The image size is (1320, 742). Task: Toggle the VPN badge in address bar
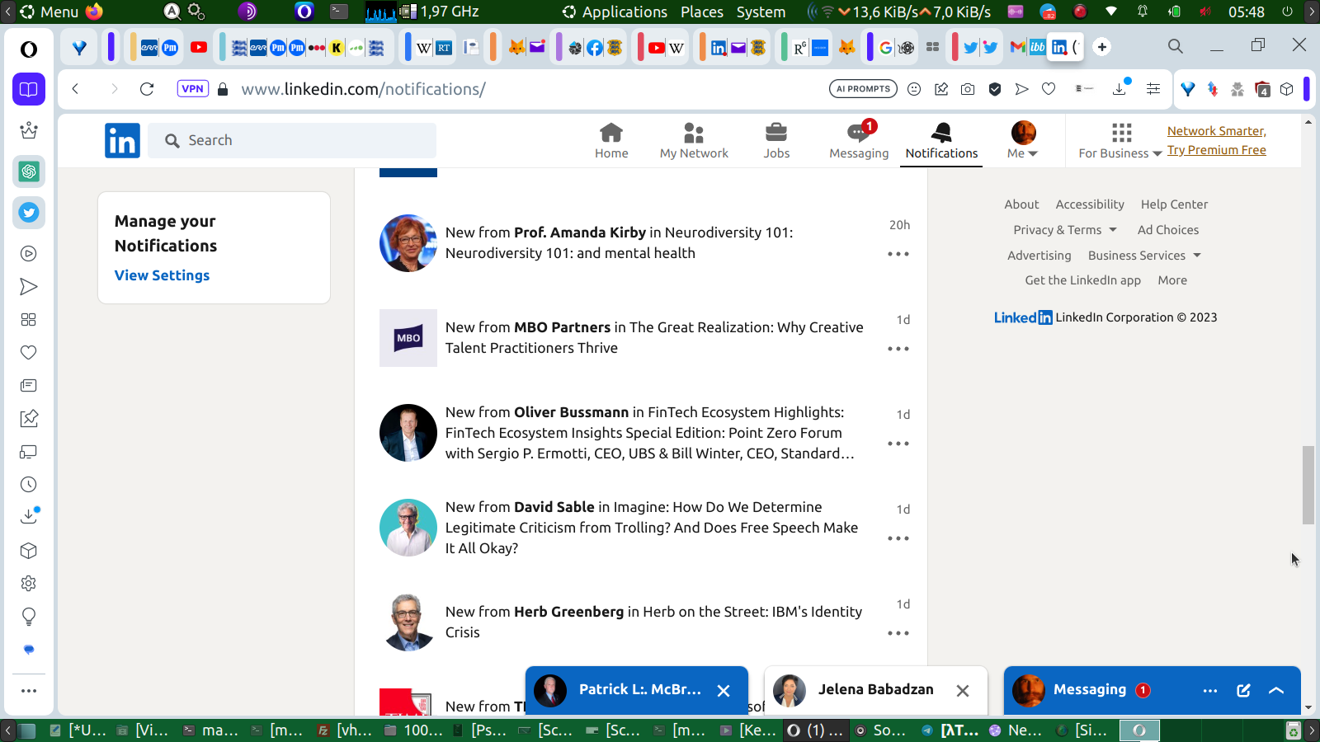click(193, 89)
